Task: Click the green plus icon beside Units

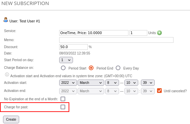Action: point(159,33)
